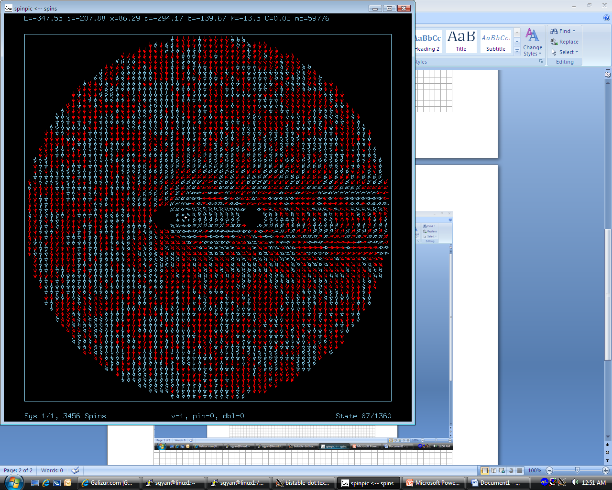Click the Select Browse Object button
This screenshot has width=612, height=490.
[x=608, y=452]
